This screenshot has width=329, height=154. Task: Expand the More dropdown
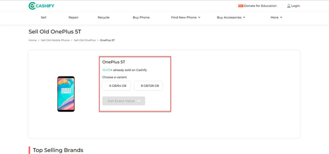coord(276,18)
